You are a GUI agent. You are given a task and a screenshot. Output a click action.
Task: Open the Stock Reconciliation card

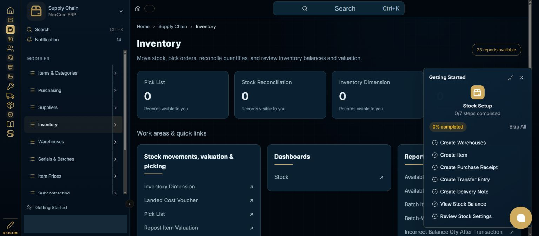point(280,95)
